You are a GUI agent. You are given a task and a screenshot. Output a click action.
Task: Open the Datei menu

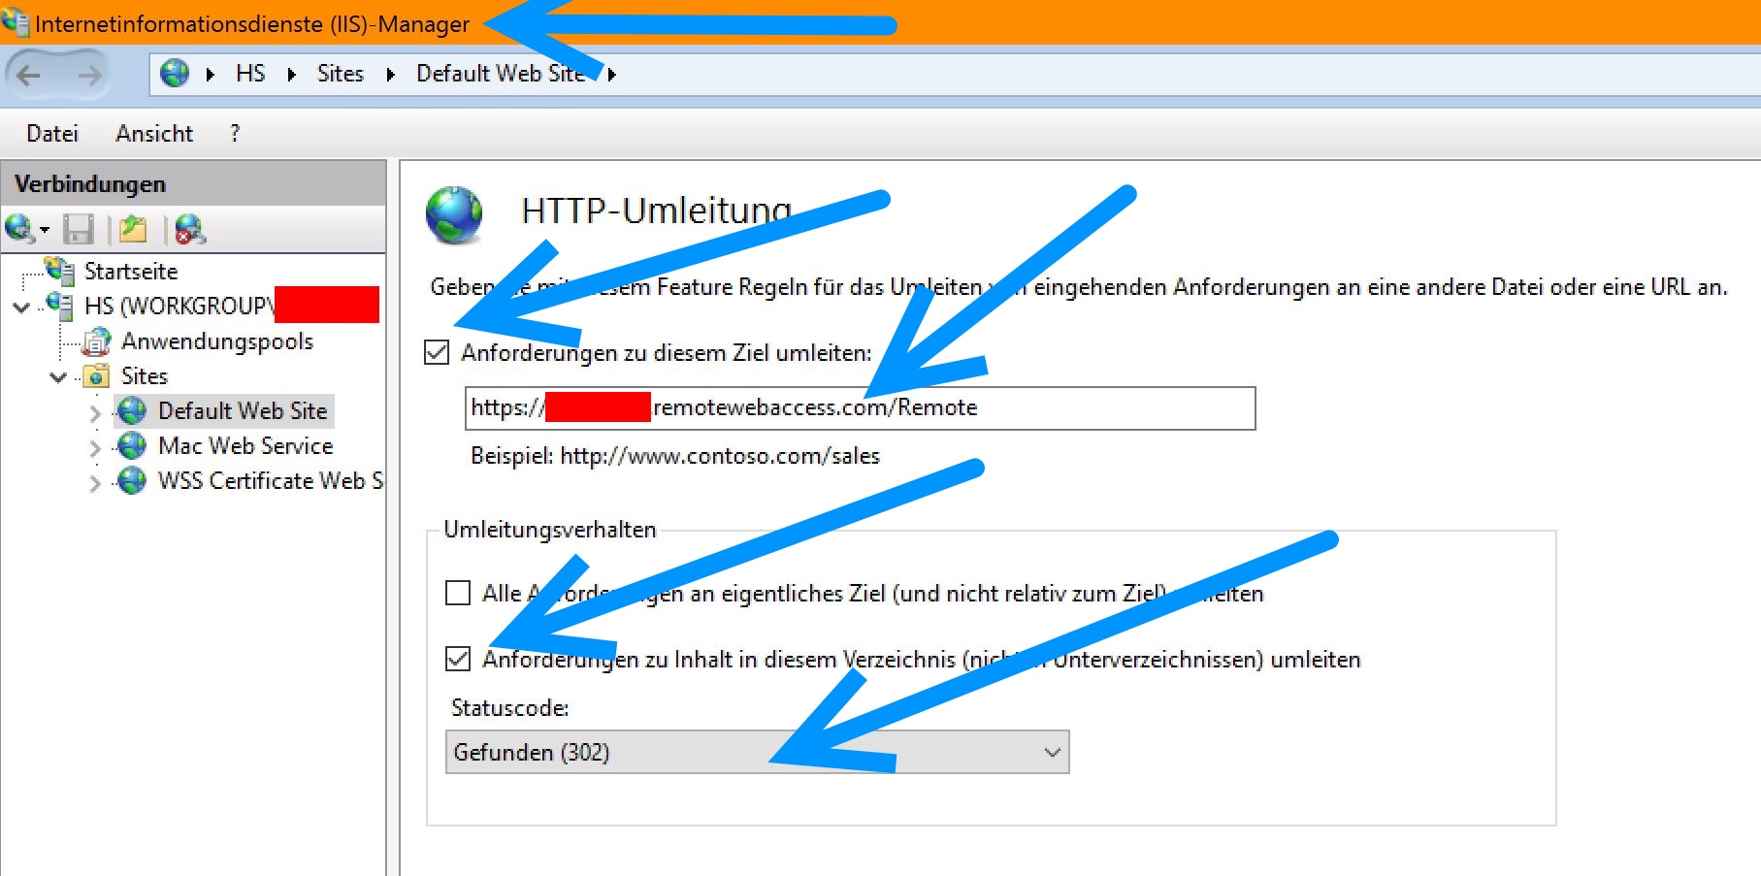(50, 133)
